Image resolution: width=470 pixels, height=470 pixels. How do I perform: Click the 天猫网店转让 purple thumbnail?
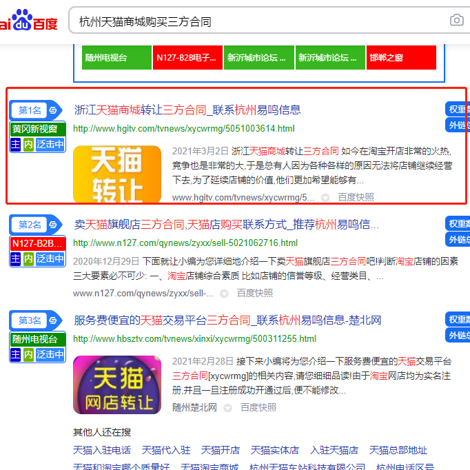coord(117,385)
